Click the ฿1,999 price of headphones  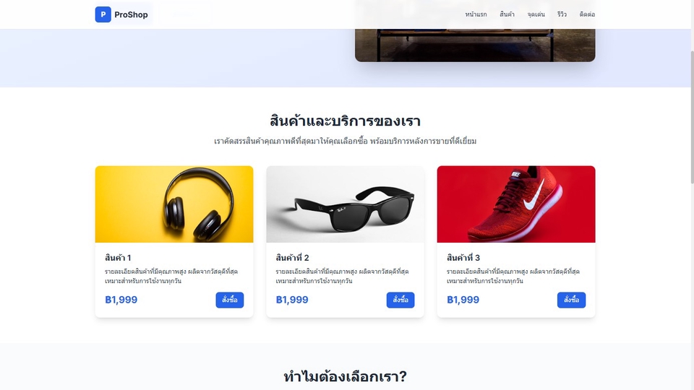coord(121,300)
